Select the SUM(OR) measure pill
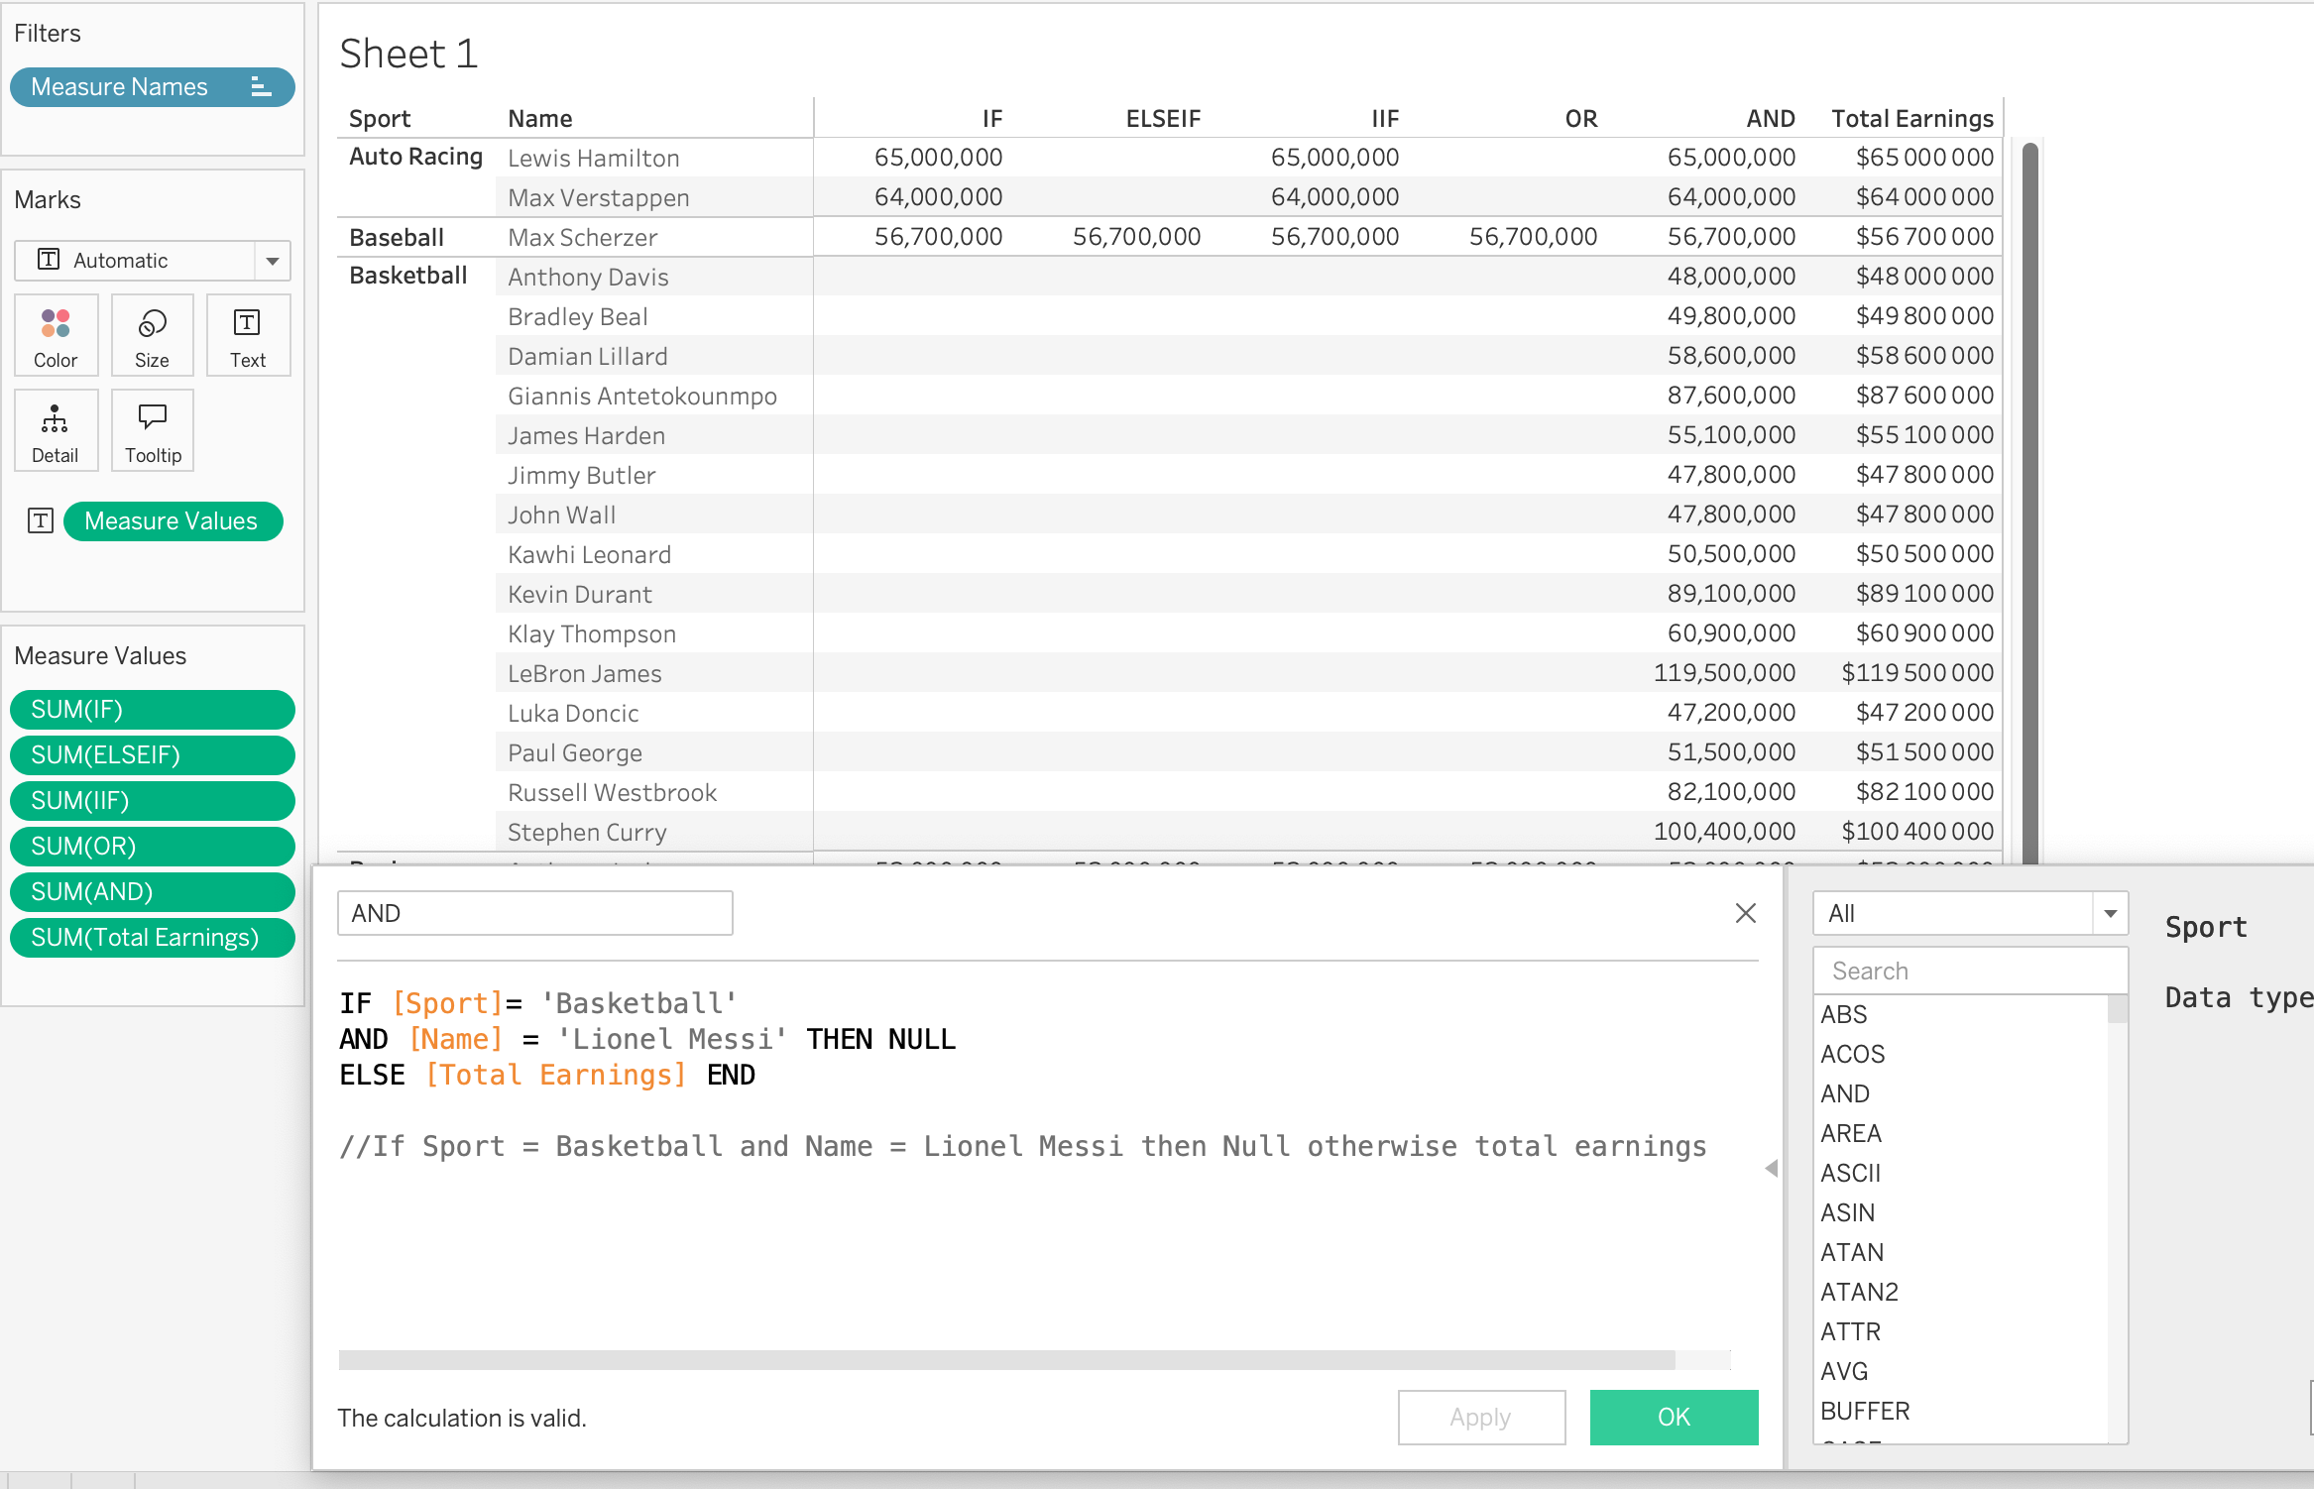2314x1489 pixels. coord(152,847)
